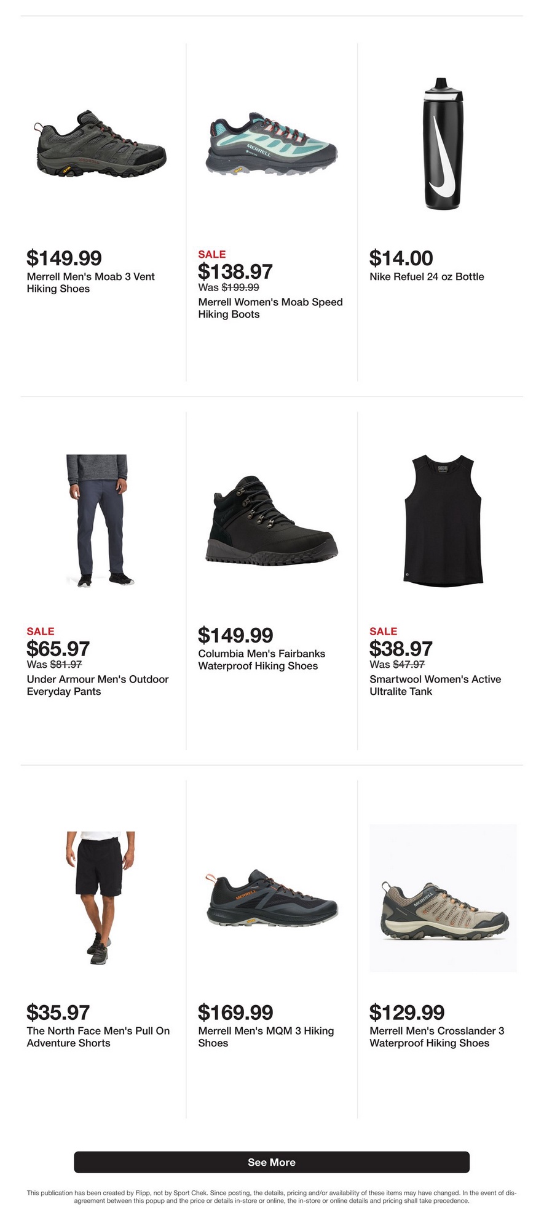Click the North Face Adventure Shorts photo

click(100, 897)
